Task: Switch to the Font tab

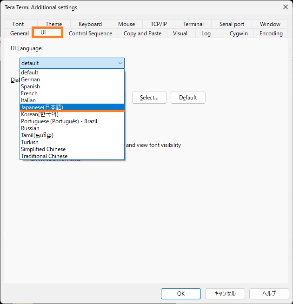Action: (x=18, y=24)
